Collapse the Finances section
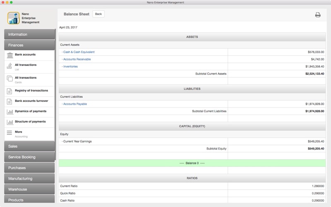The height and width of the screenshot is (207, 331). pyautogui.click(x=29, y=45)
